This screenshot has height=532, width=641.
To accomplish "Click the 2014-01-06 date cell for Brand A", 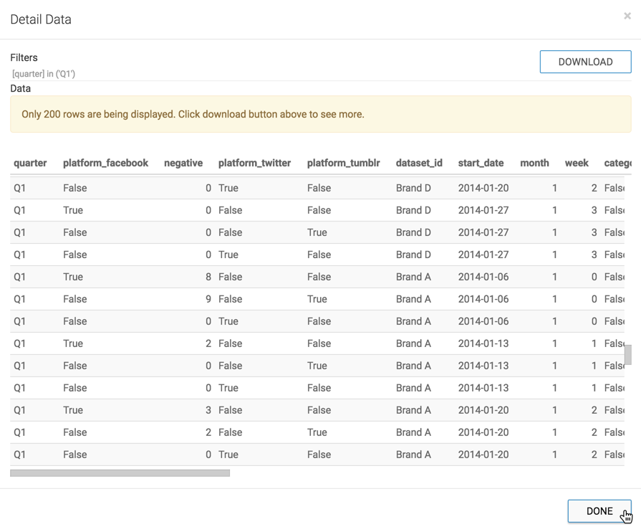I will click(481, 277).
